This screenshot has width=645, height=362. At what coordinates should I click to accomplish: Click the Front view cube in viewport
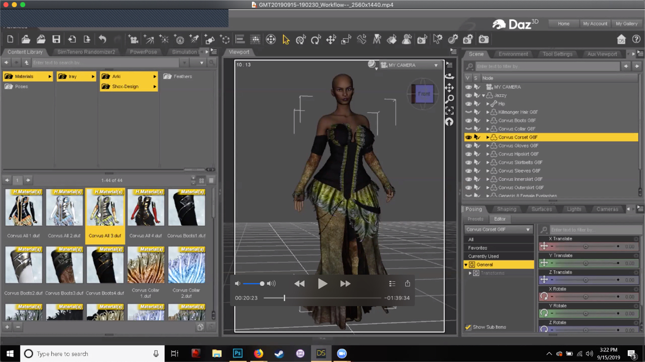[x=423, y=94]
